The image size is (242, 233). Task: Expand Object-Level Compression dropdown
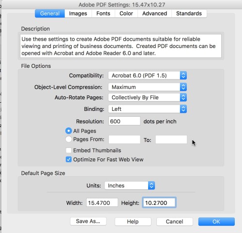(148, 87)
